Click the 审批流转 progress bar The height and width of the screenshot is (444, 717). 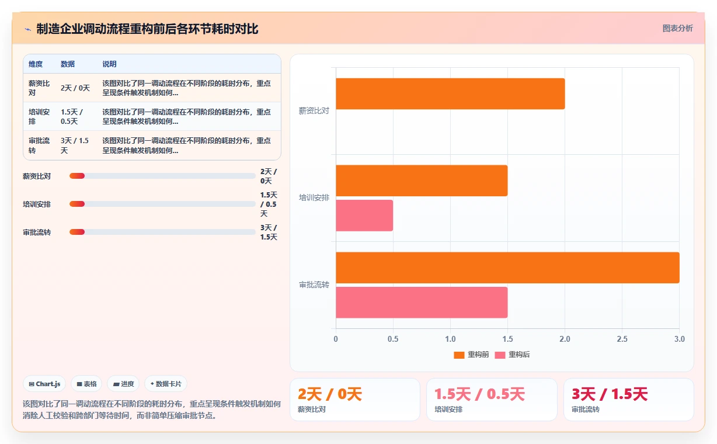[x=162, y=232]
